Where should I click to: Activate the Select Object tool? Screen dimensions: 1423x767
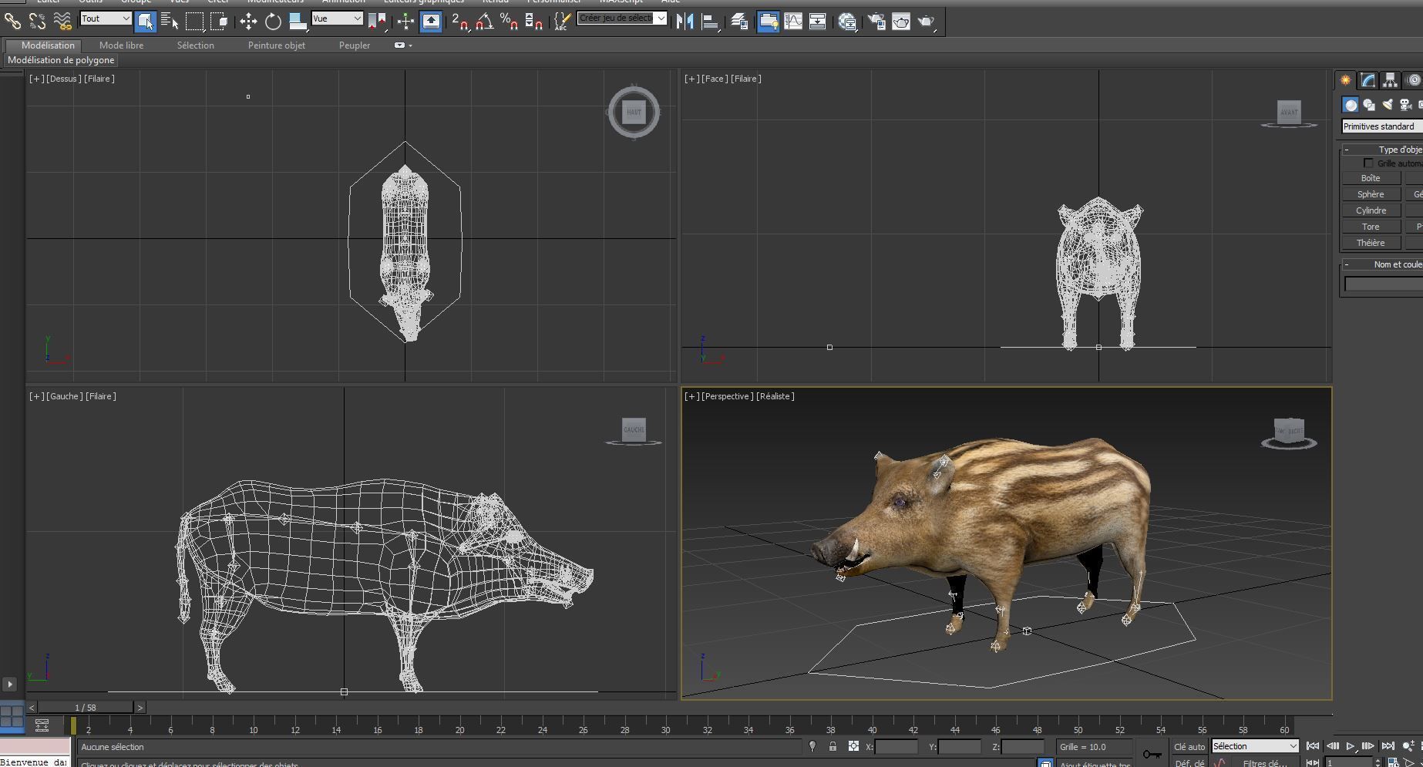[145, 22]
